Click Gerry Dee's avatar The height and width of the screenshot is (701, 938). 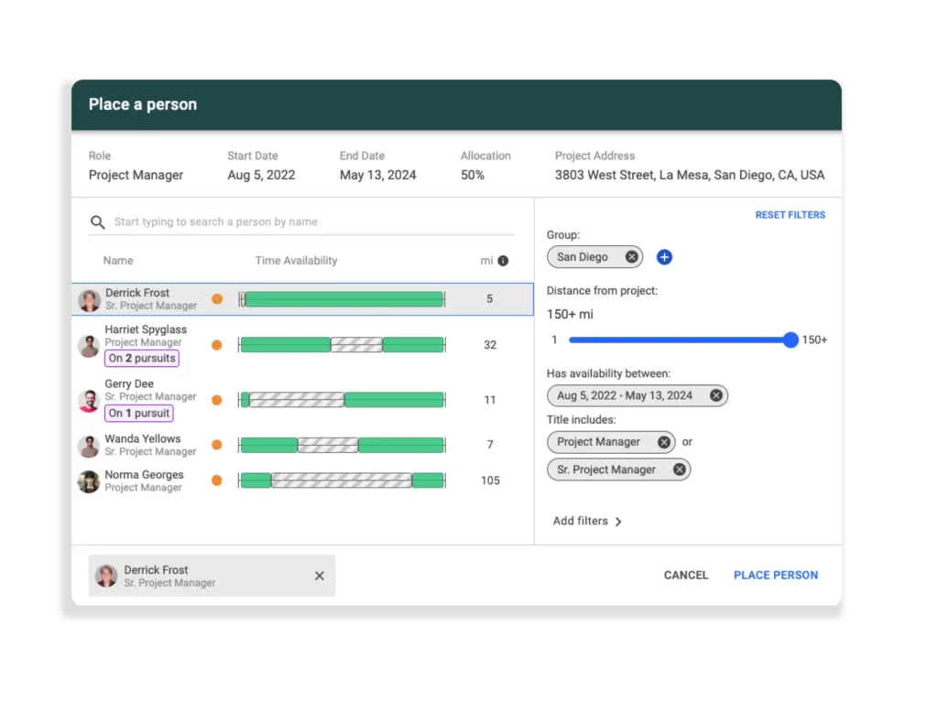point(89,401)
